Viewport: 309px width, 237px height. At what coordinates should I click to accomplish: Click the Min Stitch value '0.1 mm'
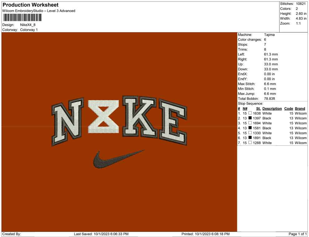[270, 89]
